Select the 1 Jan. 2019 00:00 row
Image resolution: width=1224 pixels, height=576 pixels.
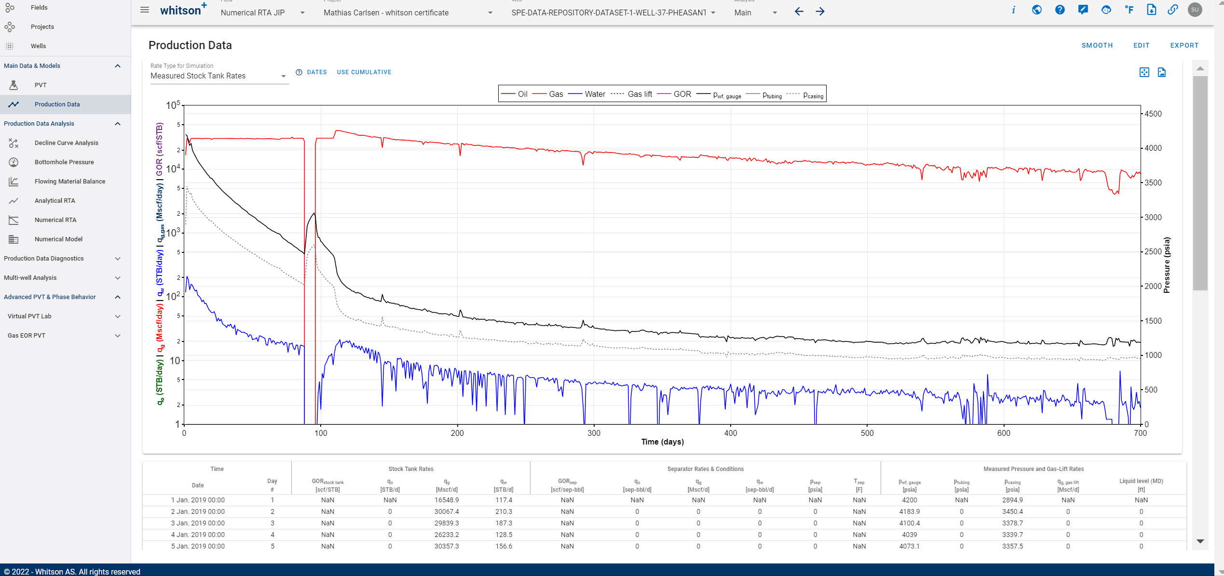[664, 500]
